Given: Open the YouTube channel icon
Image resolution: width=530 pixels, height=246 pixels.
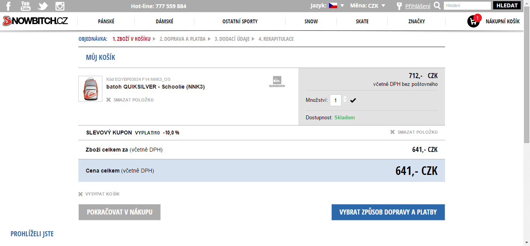Looking at the screenshot, I should [x=26, y=6].
